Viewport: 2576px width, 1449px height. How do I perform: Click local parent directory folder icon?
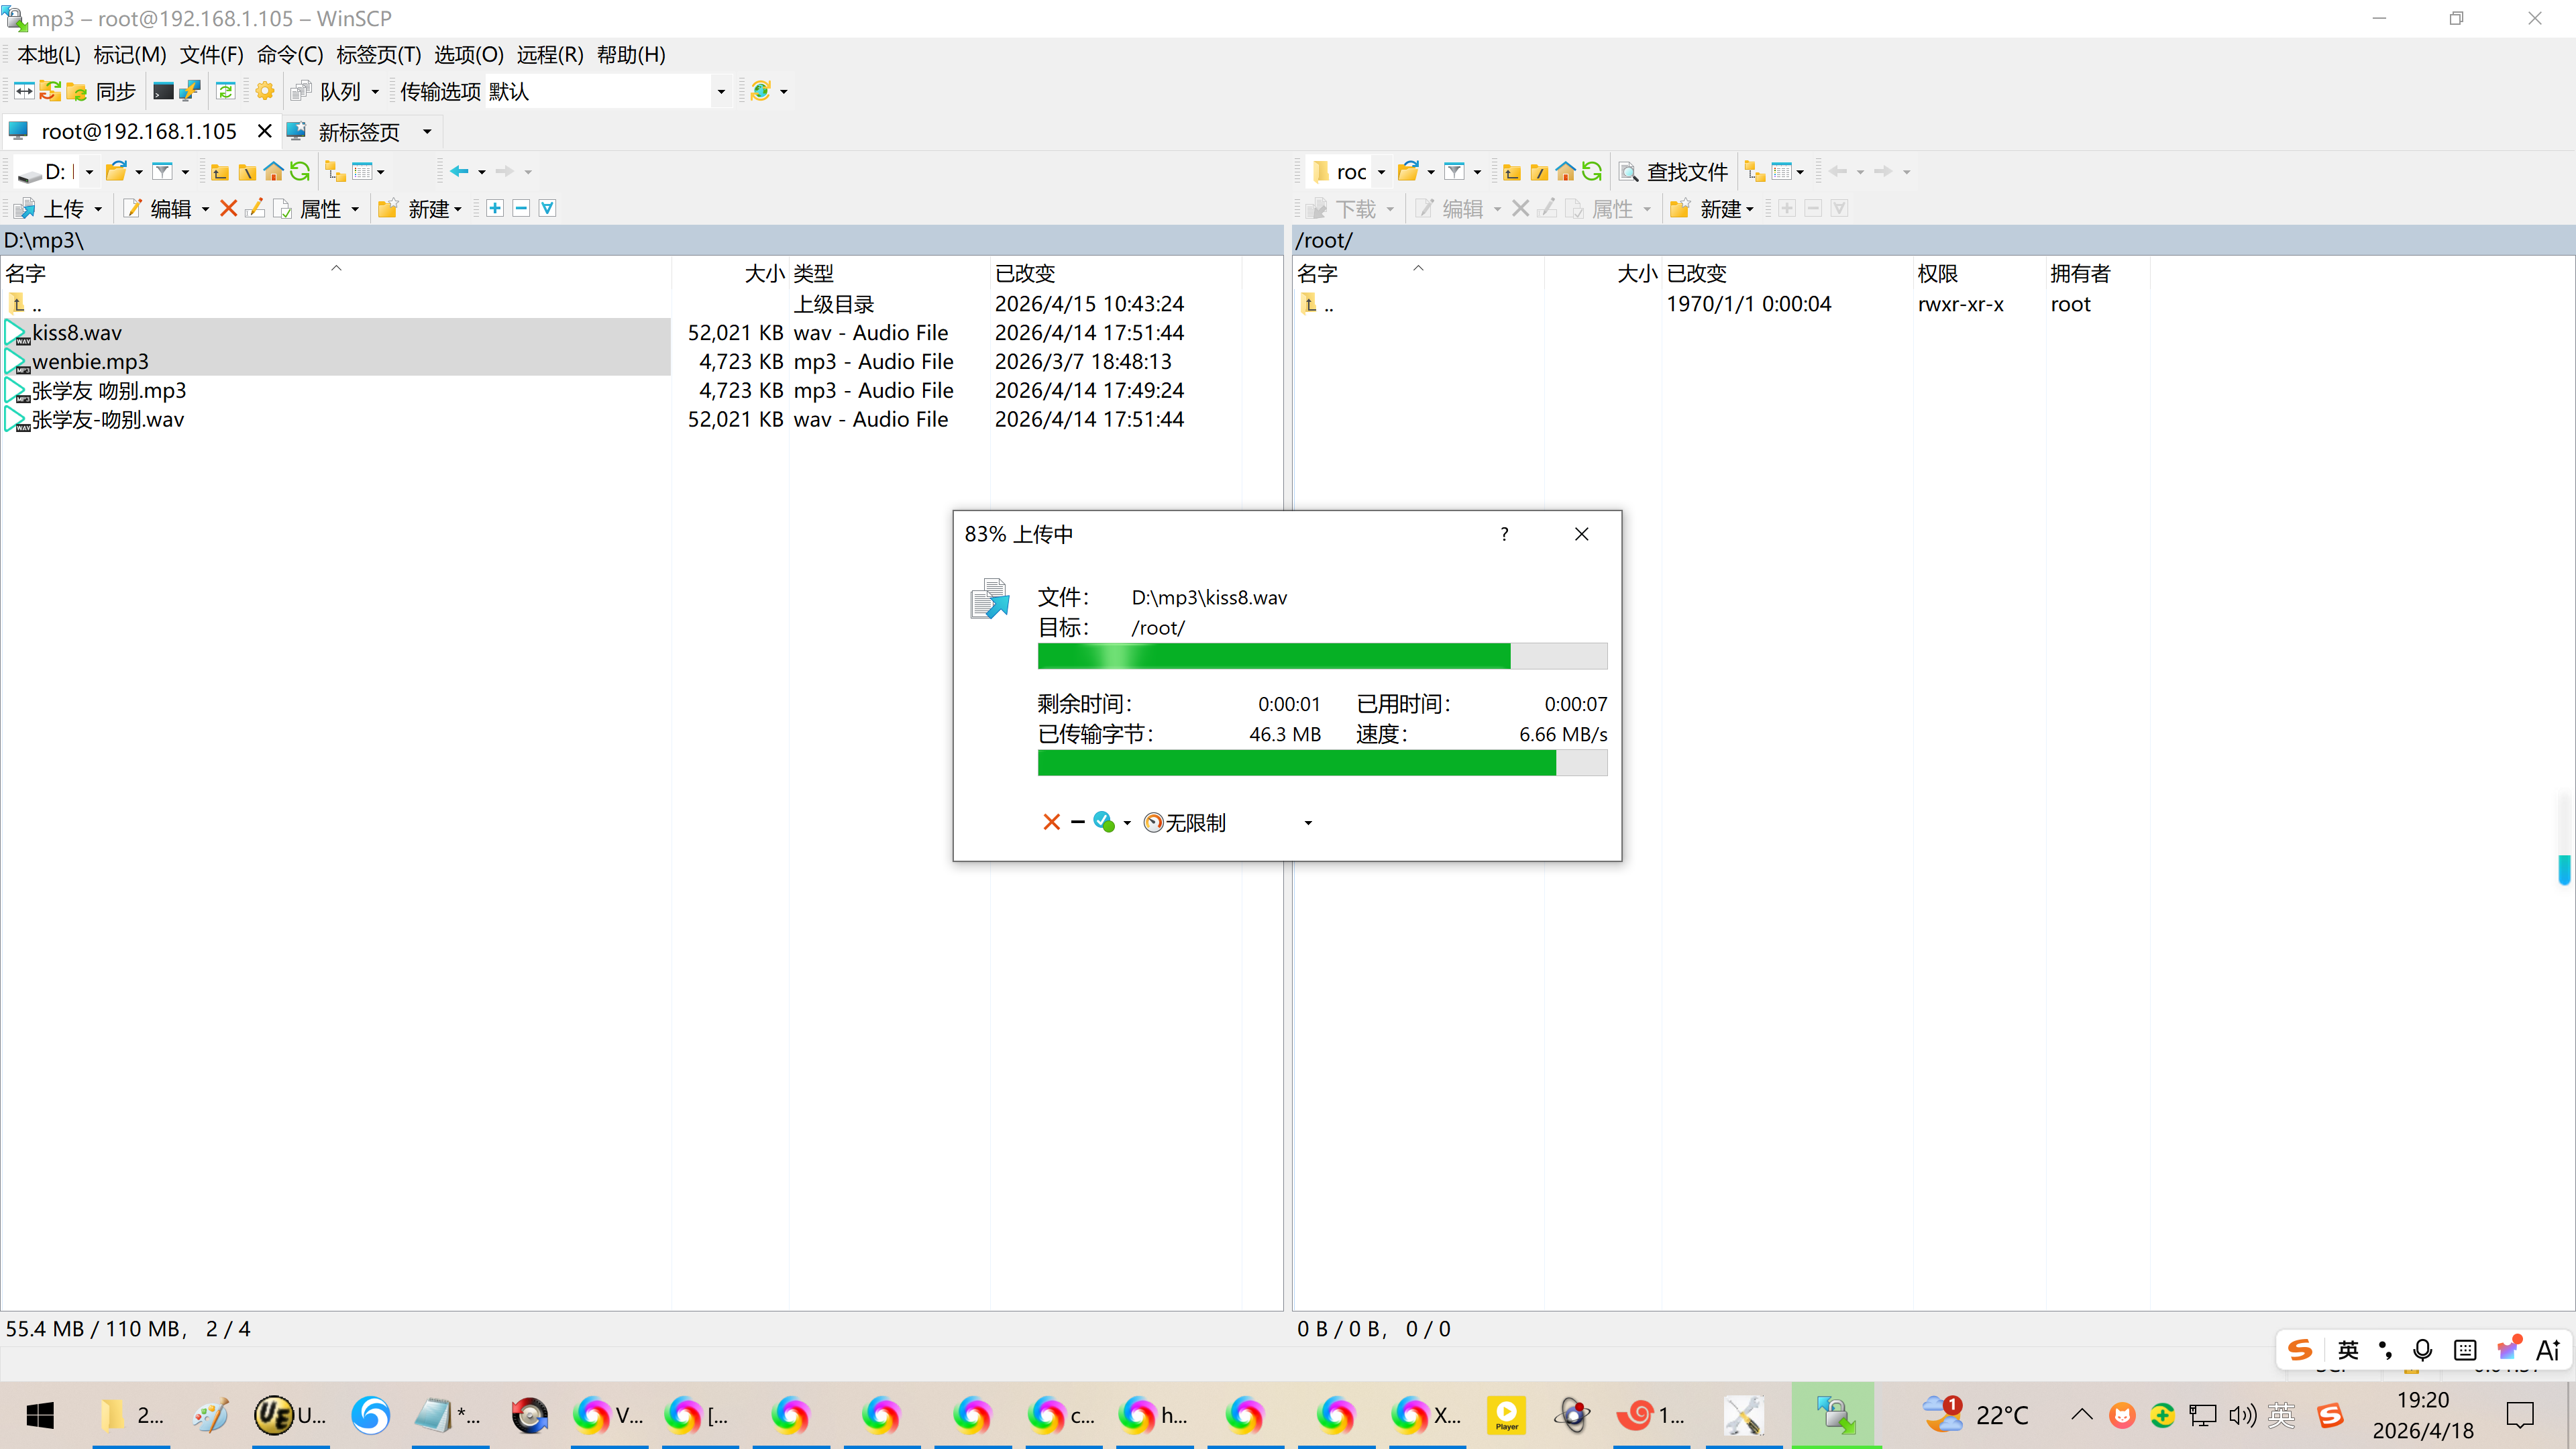[x=220, y=172]
